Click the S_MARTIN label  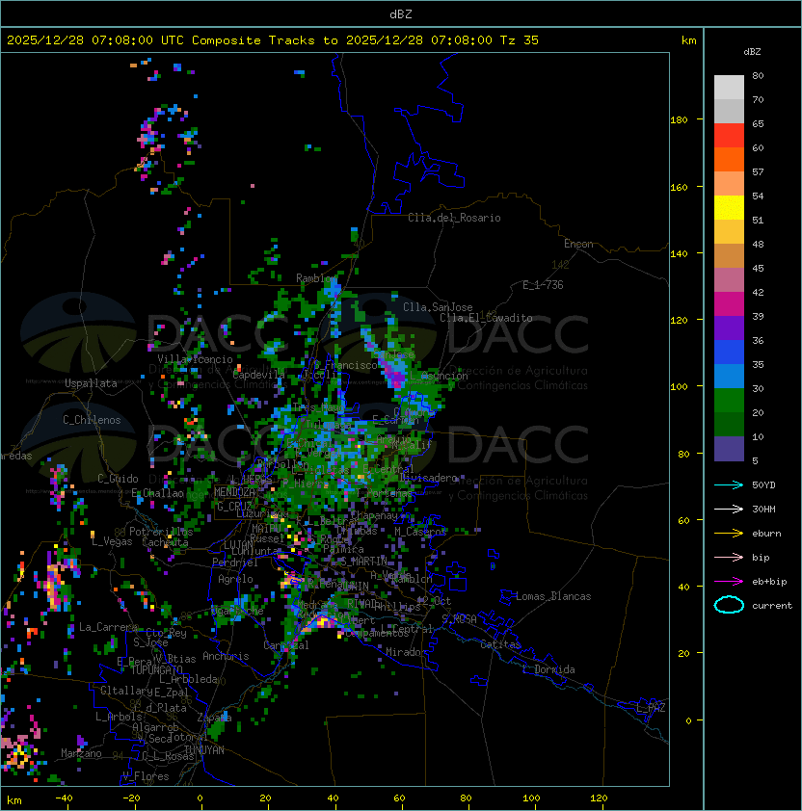364,562
